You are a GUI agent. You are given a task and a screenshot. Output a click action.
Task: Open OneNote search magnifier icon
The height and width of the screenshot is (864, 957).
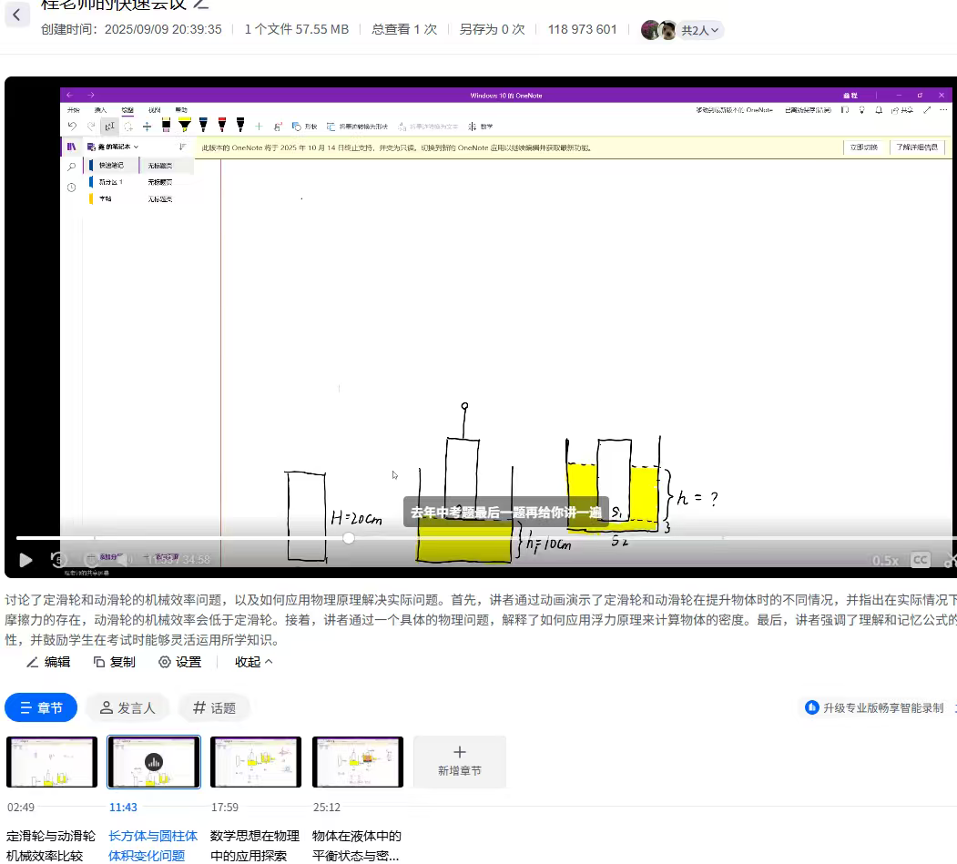click(x=71, y=167)
